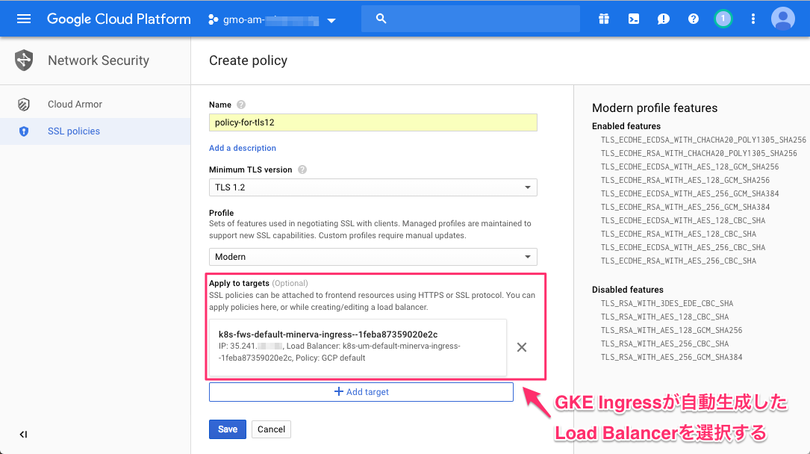Open the help question mark icon

click(693, 19)
